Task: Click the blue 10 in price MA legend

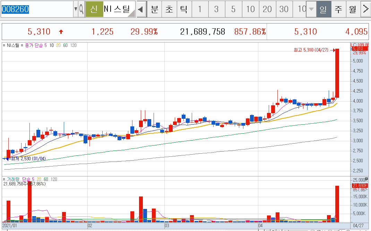Action: pyautogui.click(x=52, y=45)
